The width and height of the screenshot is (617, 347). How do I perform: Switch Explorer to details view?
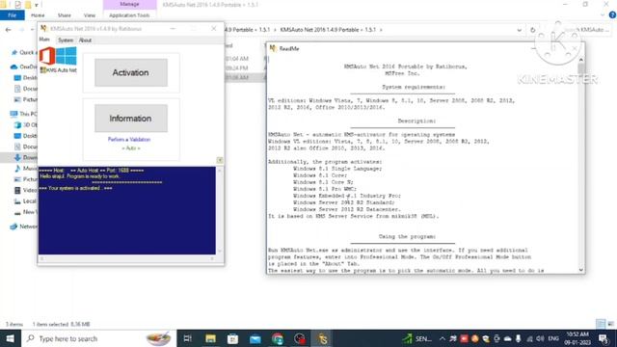[601, 324]
